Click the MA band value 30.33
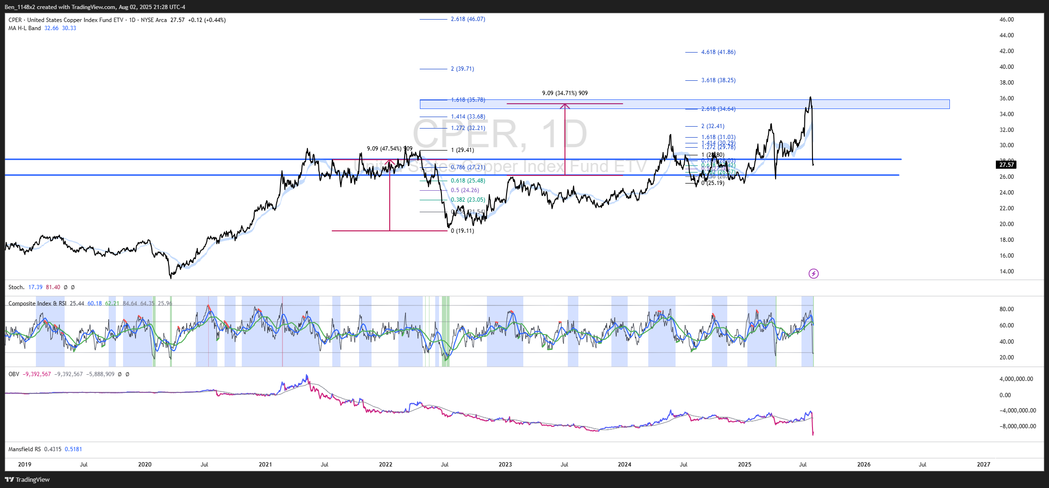The width and height of the screenshot is (1049, 488). coord(69,28)
